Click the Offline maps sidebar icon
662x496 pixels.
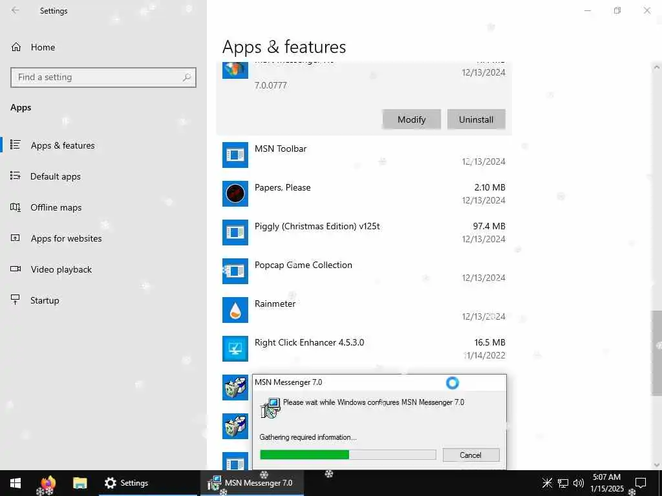coord(16,207)
